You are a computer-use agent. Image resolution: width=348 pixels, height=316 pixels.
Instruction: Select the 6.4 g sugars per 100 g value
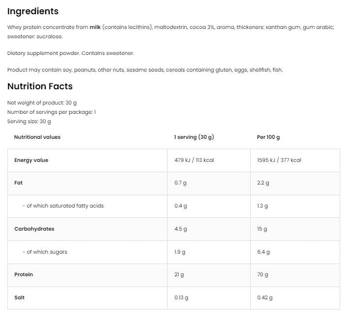263,252
